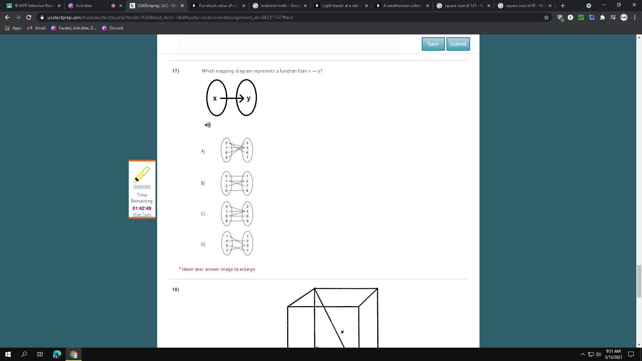Choose answer B mapping diagram
The image size is (642, 361).
tap(237, 183)
